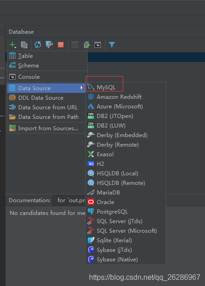205x286 pixels.
Task: Open Data Source Properties wrench icon
Action: coord(49,45)
